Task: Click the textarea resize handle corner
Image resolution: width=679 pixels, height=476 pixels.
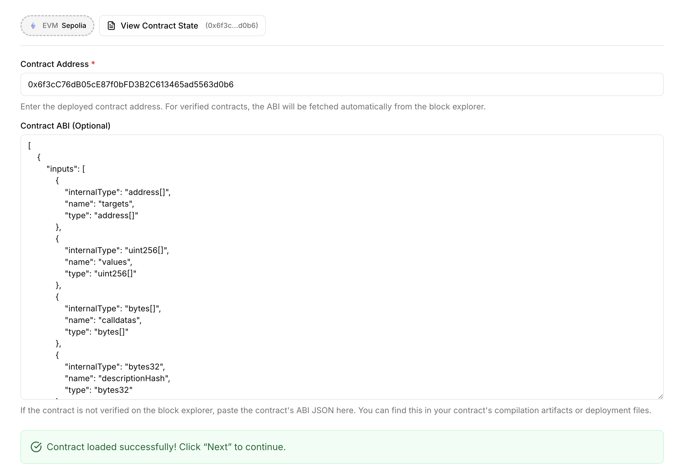Action: [660, 397]
